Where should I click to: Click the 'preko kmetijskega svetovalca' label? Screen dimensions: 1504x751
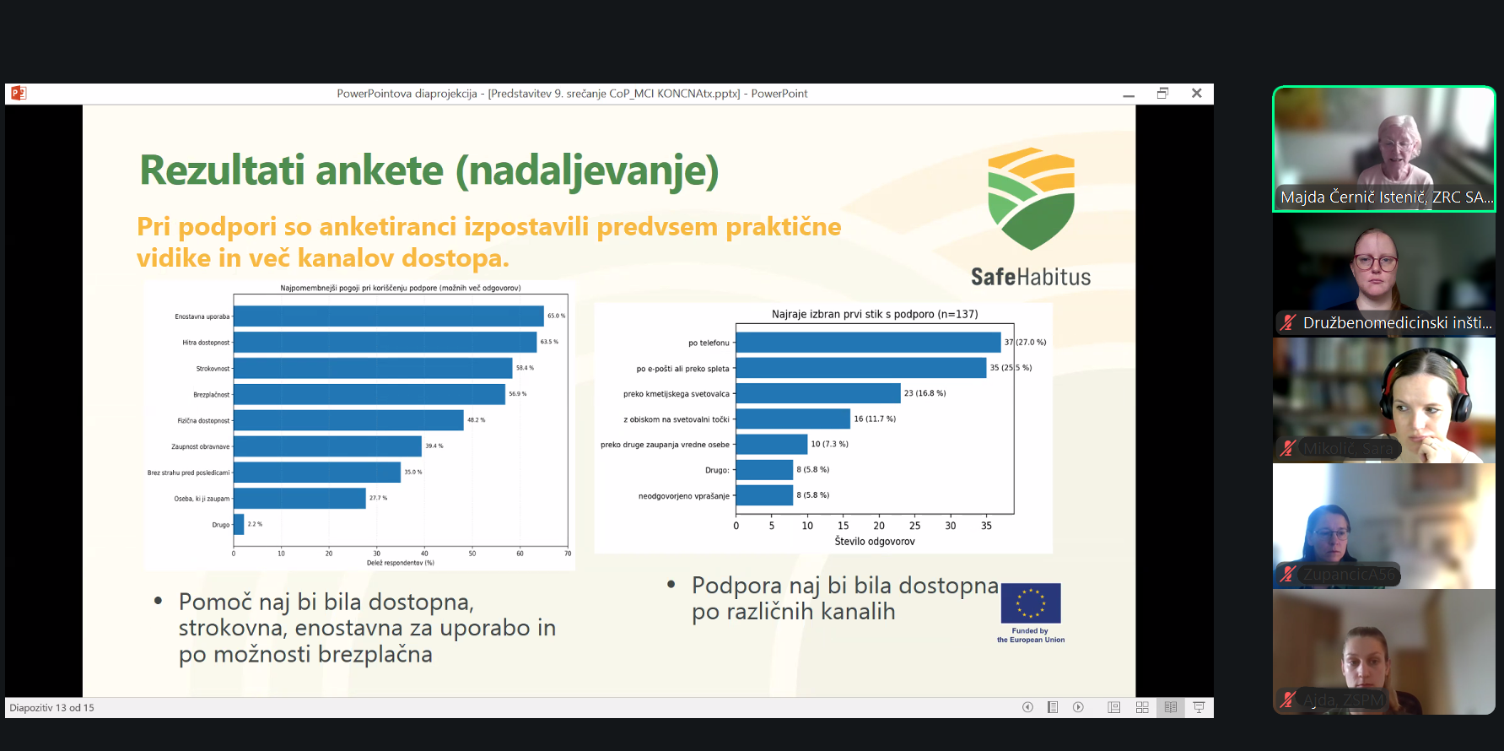[677, 394]
